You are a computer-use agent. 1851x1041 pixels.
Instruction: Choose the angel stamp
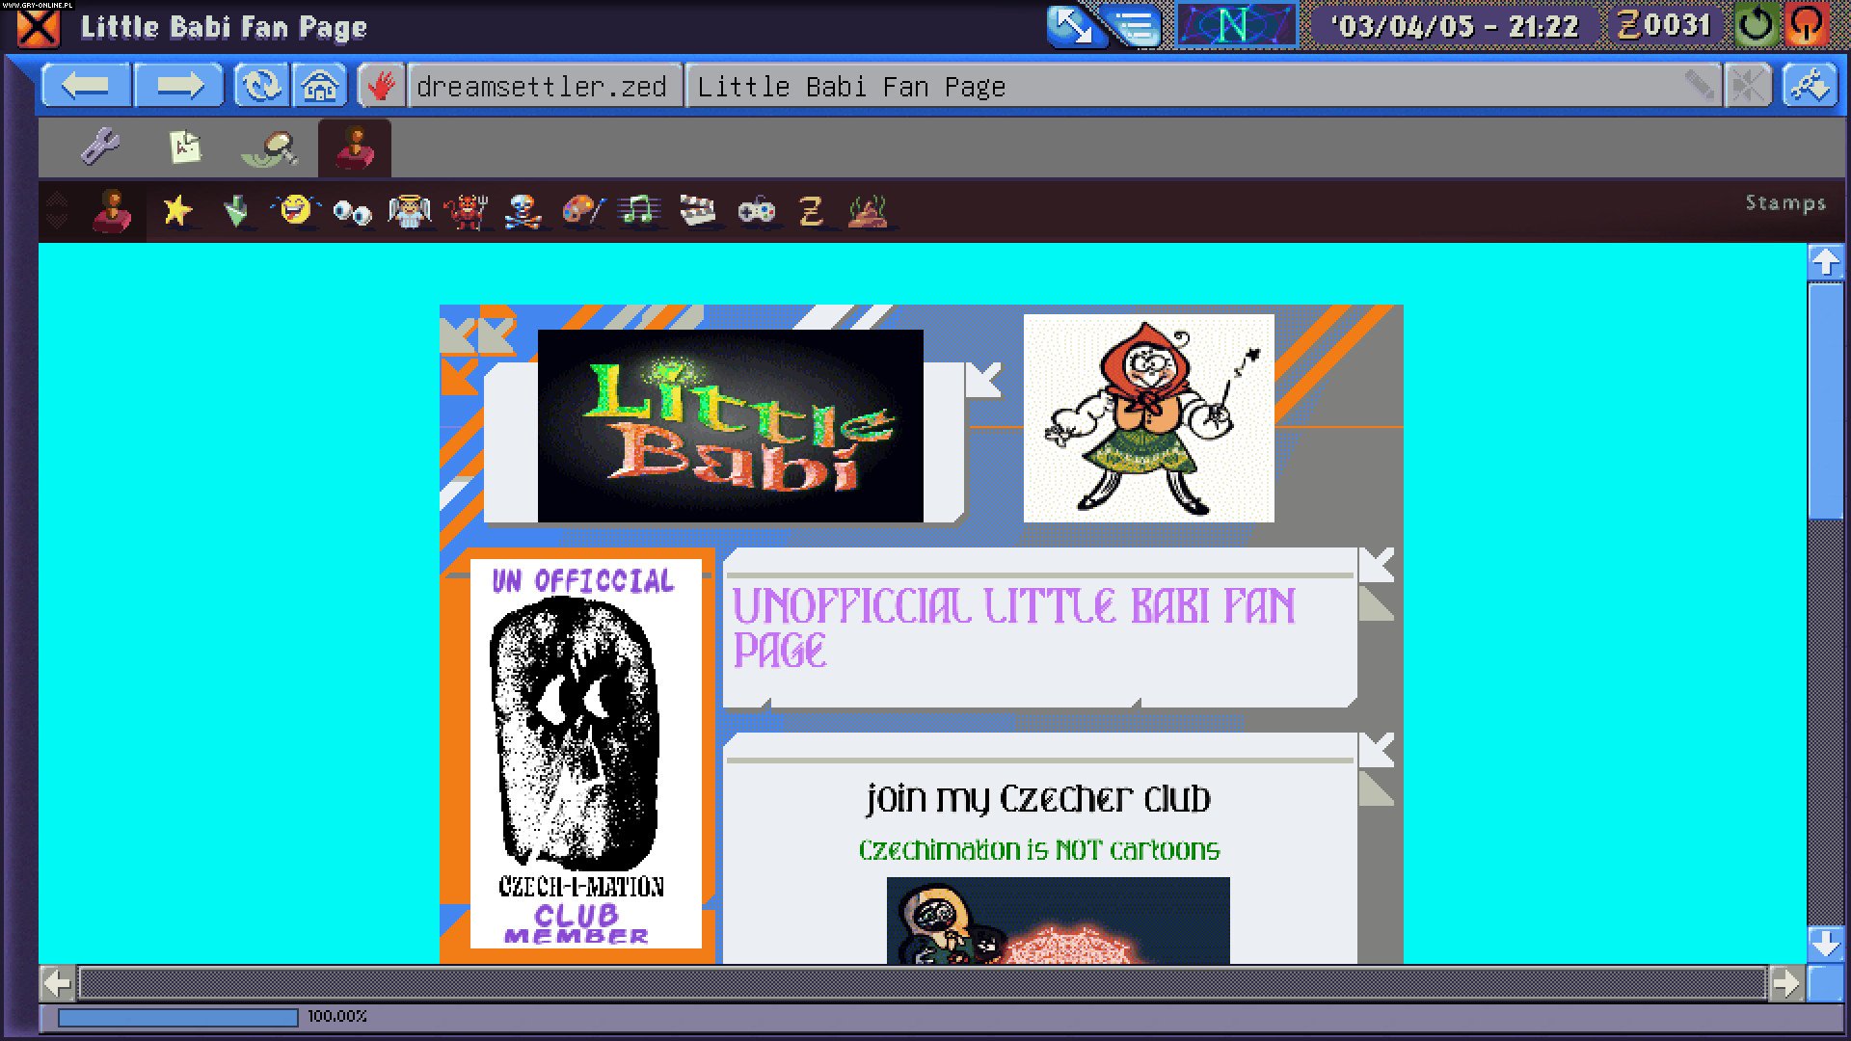[x=410, y=210]
